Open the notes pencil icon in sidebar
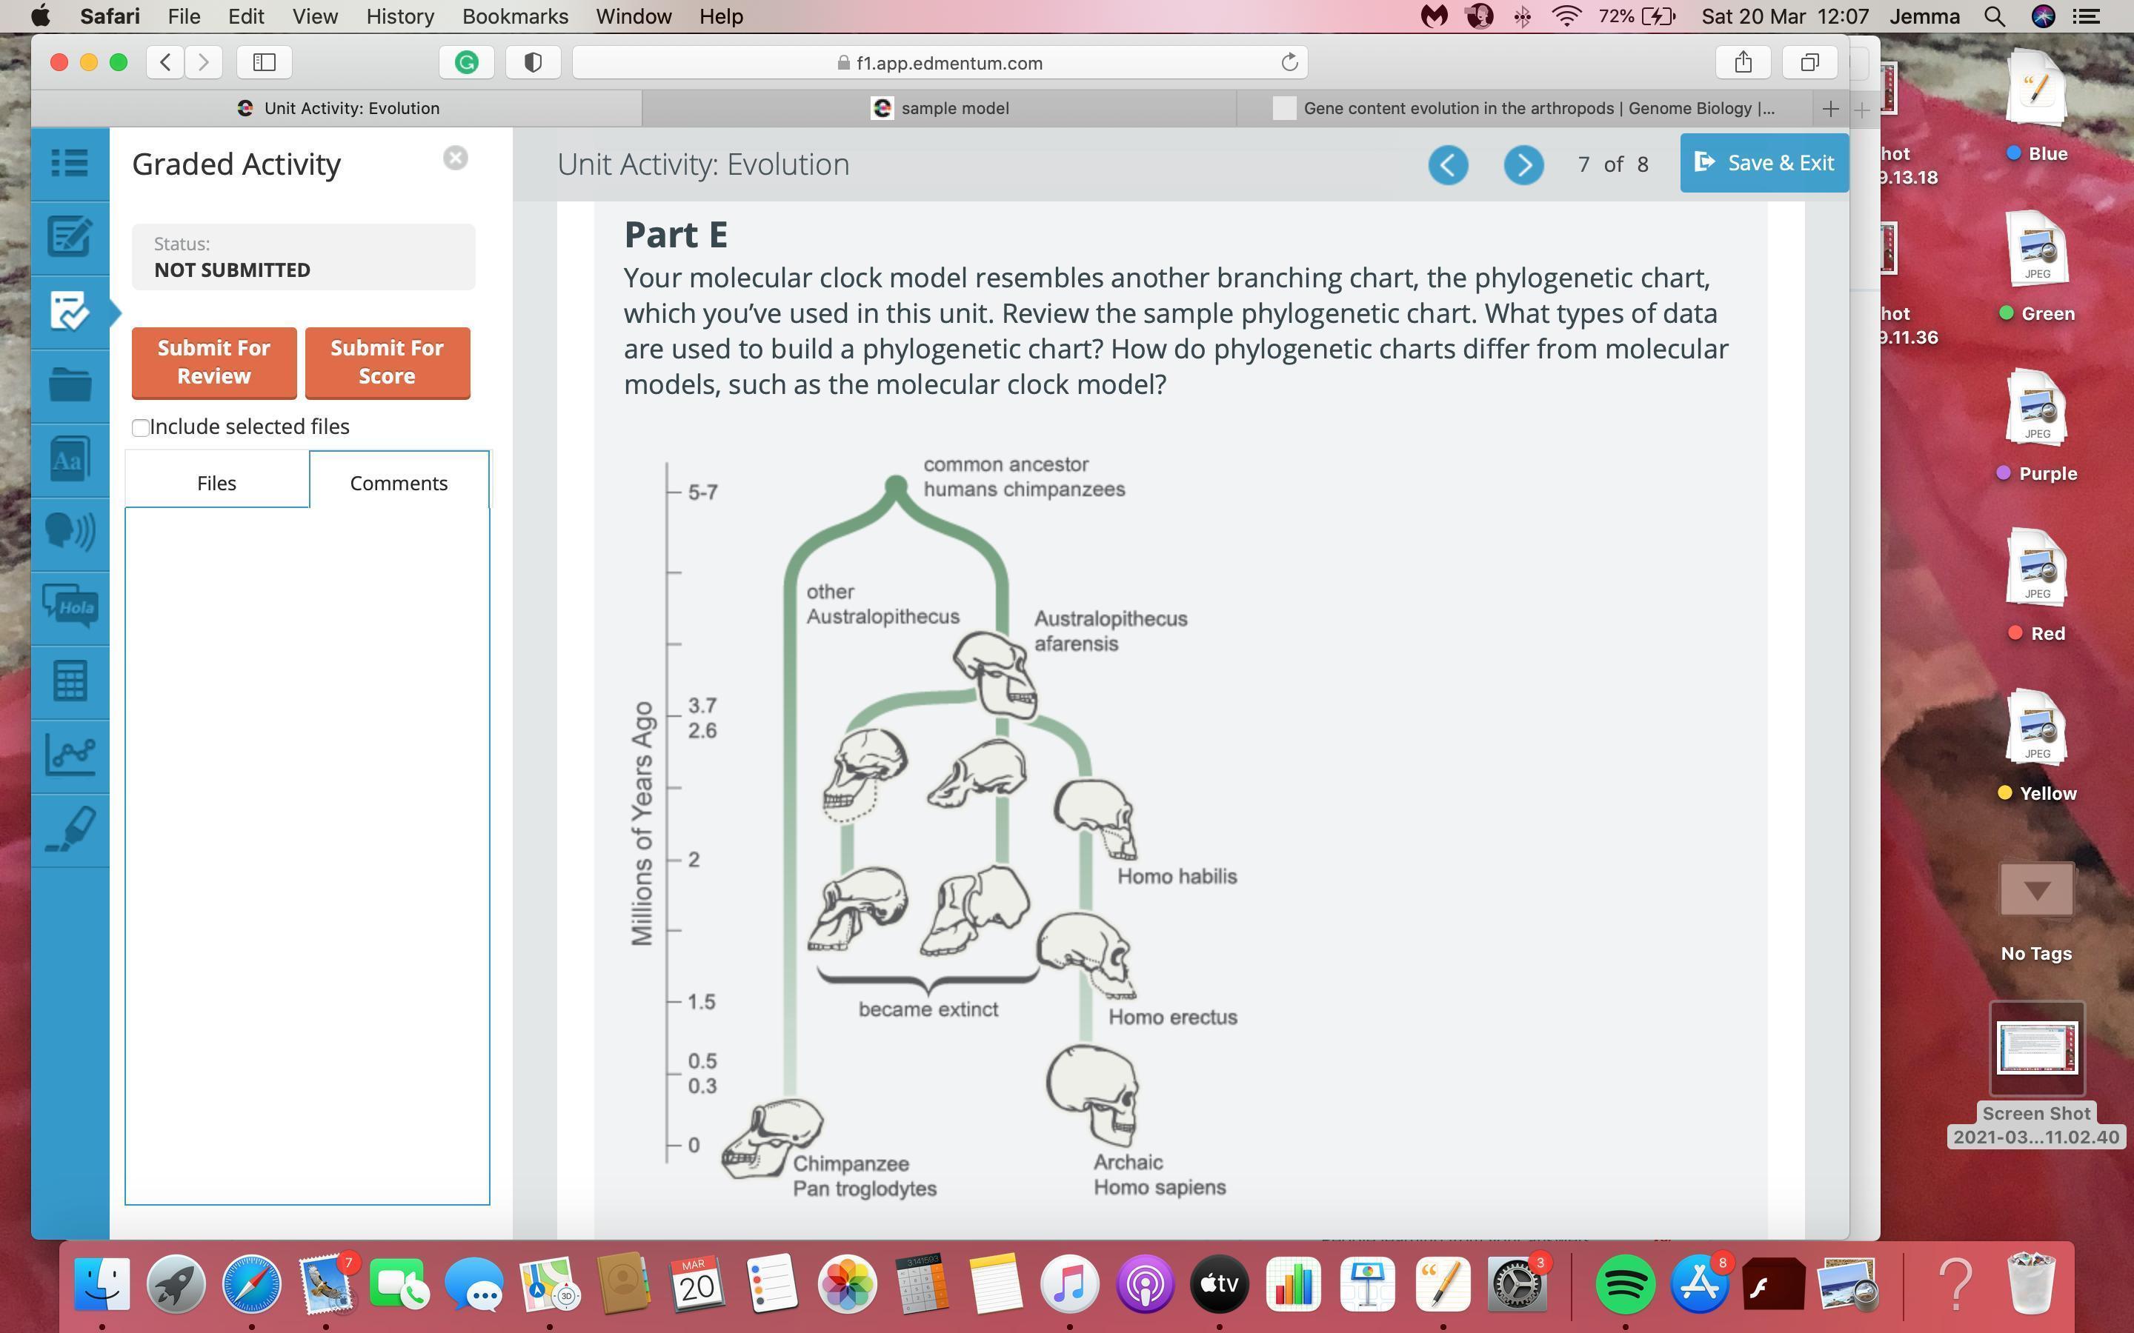The height and width of the screenshot is (1333, 2134). pos(70,236)
